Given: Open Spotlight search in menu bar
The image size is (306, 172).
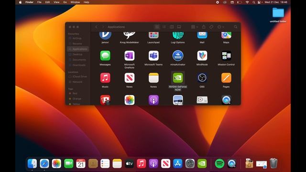Looking at the screenshot, I should pyautogui.click(x=254, y=2).
